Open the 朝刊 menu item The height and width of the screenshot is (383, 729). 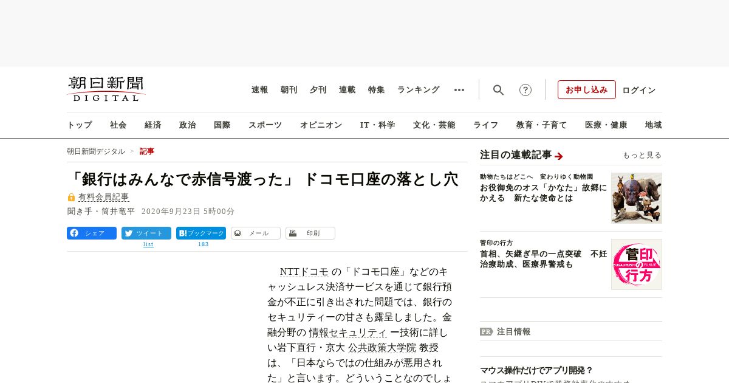(289, 90)
